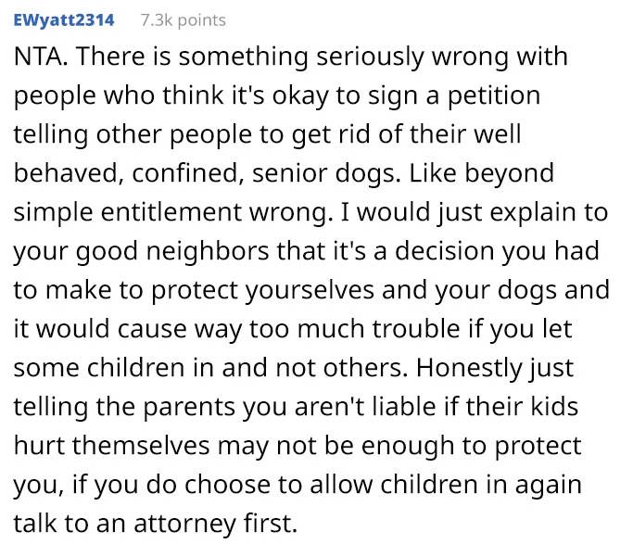The image size is (633, 544).
Task: Click the word themselves in the comment
Action: coord(141,446)
